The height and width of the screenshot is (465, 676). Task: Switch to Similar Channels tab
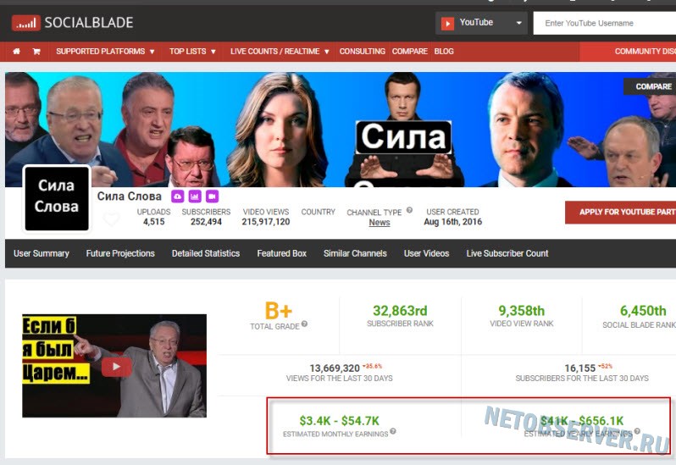click(x=355, y=253)
